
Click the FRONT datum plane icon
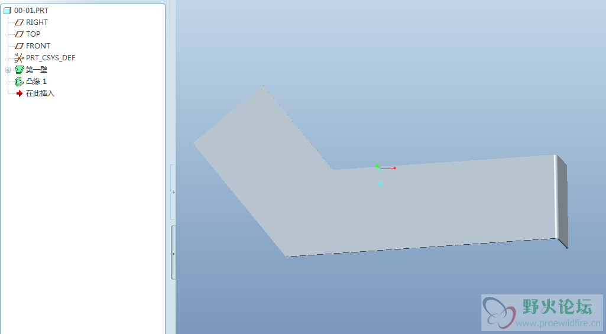pyautogui.click(x=19, y=46)
